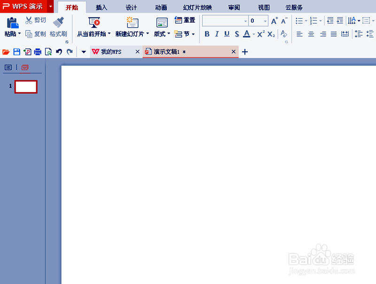Apply numbered list icon

tap(313, 21)
